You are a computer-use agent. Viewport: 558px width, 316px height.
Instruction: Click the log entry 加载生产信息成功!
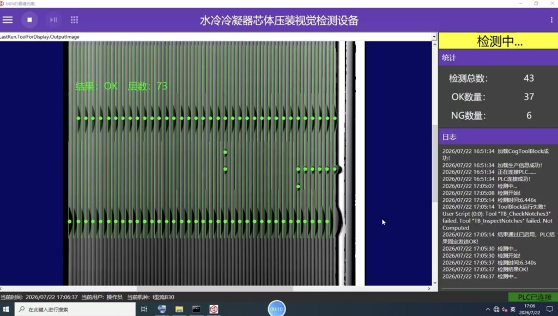tap(492, 165)
